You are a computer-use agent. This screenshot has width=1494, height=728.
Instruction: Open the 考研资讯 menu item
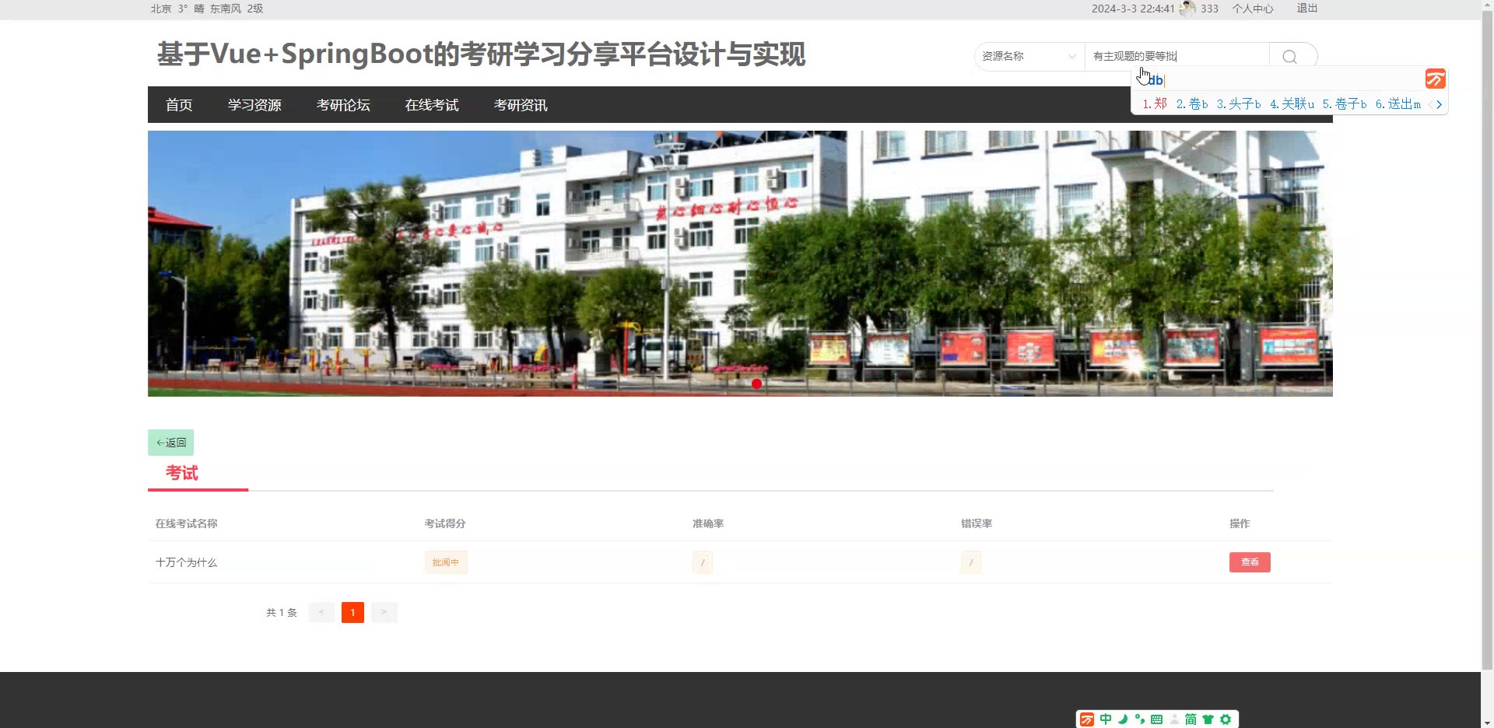tap(521, 105)
